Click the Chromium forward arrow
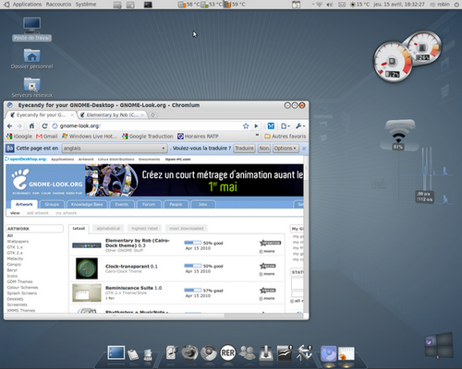This screenshot has height=369, width=462. pyautogui.click(x=19, y=126)
